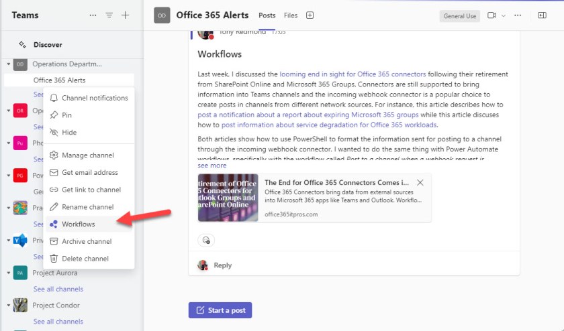Open 'post information about service degradation' link
564x331 pixels.
coord(329,125)
